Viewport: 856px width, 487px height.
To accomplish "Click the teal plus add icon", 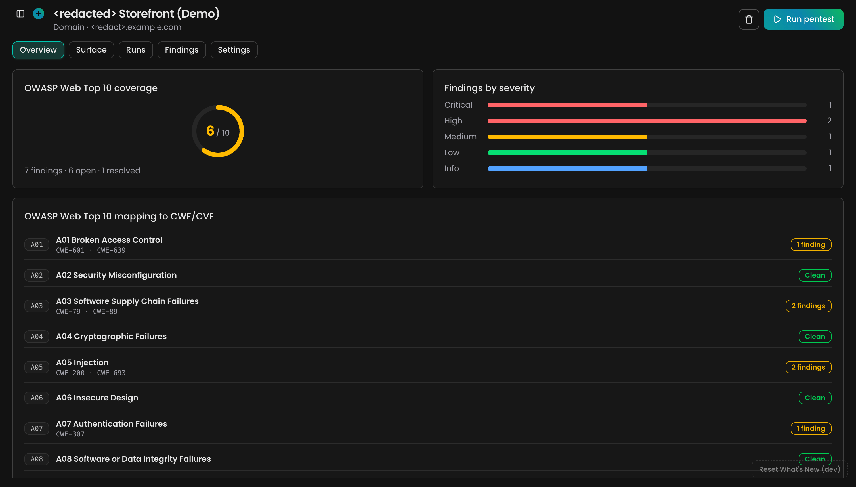I will tap(39, 14).
